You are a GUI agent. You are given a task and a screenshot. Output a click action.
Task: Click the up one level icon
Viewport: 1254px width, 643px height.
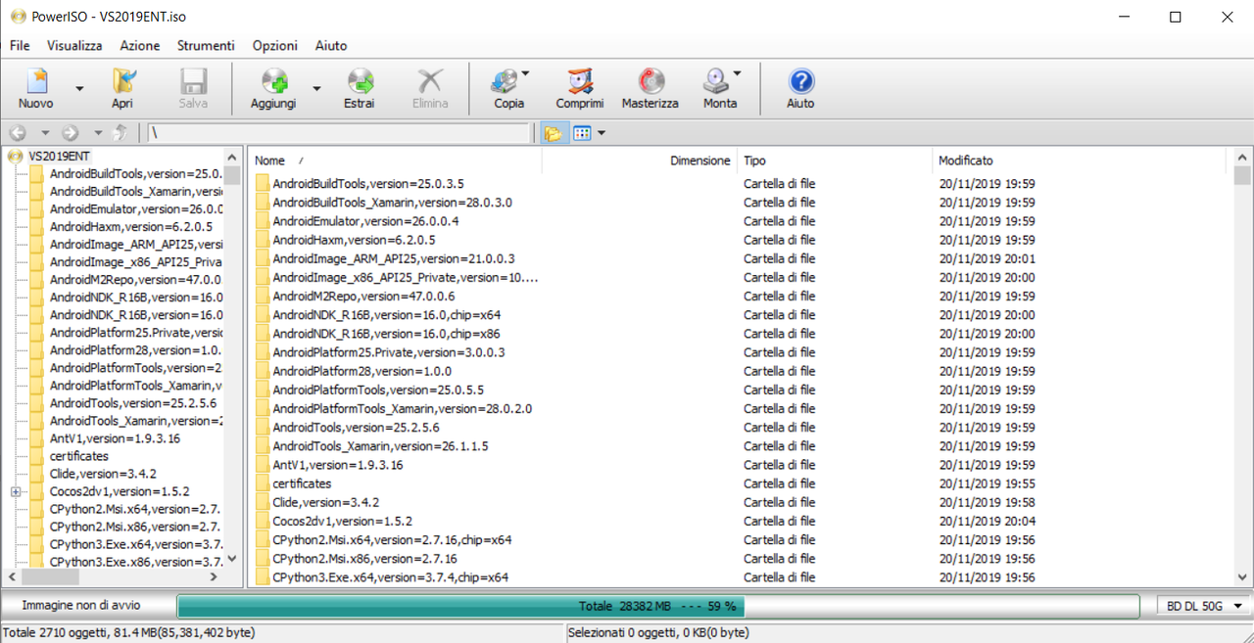[121, 133]
